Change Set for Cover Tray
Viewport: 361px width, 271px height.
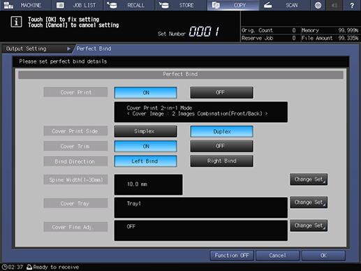pos(309,203)
